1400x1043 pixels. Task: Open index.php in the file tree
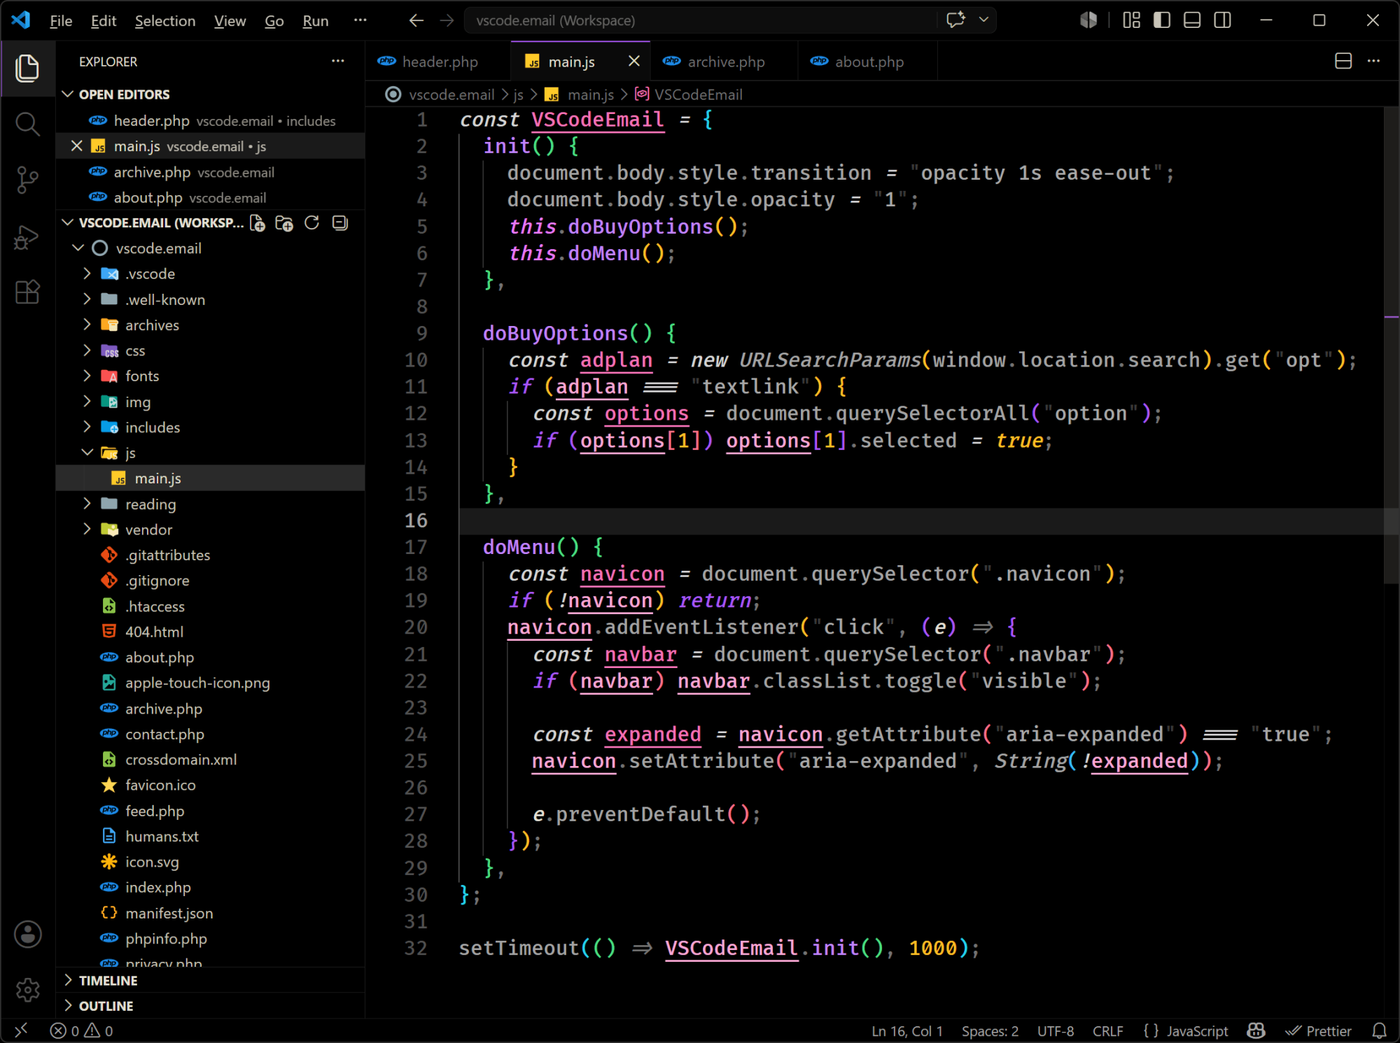coord(157,887)
